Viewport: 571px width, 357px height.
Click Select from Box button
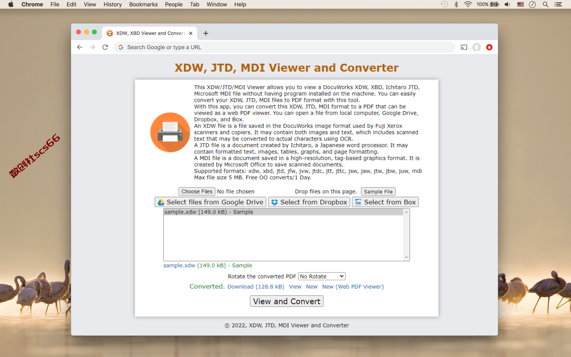point(385,202)
